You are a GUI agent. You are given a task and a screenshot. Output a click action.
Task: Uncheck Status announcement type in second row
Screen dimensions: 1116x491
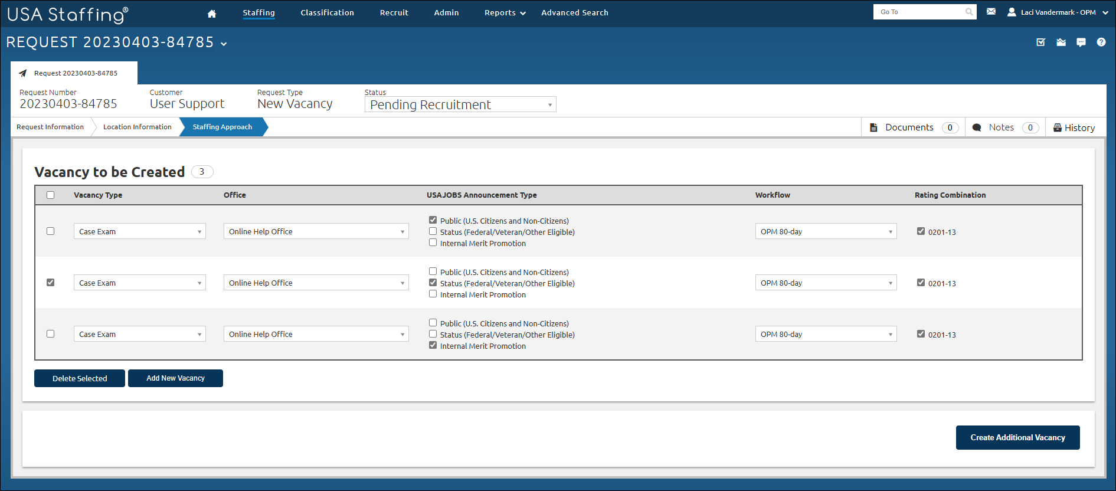[433, 283]
